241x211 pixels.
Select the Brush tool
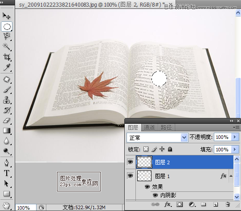pyautogui.click(x=7, y=90)
